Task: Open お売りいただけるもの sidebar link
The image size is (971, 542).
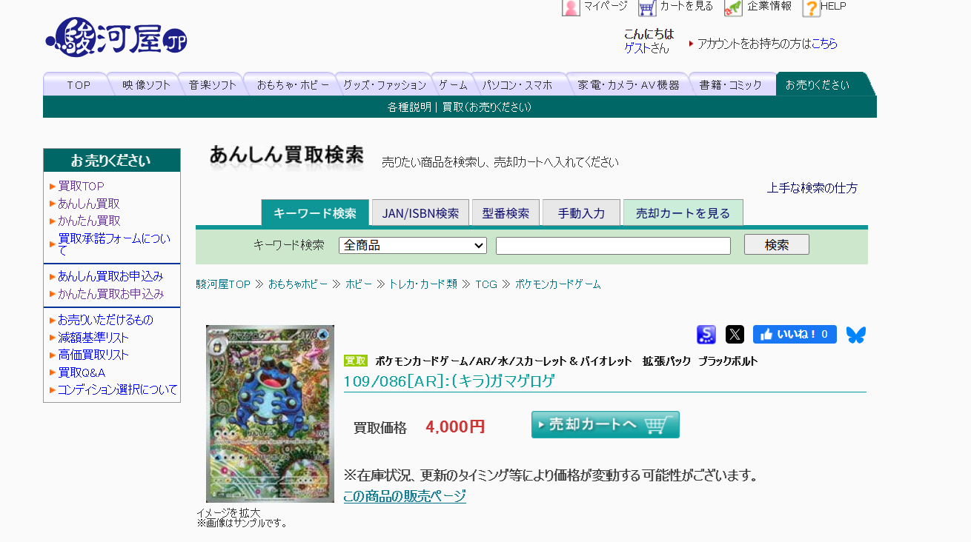Action: (105, 320)
